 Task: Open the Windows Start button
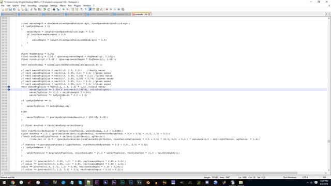click(x=4, y=182)
